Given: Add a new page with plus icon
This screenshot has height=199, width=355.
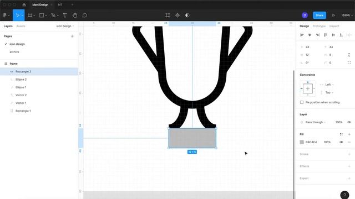Looking at the screenshot, I should click(x=72, y=36).
